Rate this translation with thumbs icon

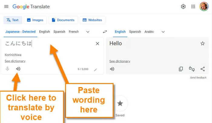click(x=192, y=69)
